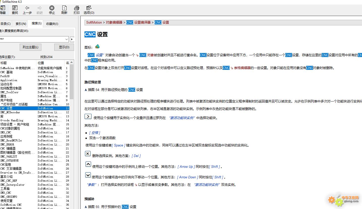The width and height of the screenshot is (362, 209).
Task: Select “打开项目”对话框 topic row
Action: [x=35, y=104]
